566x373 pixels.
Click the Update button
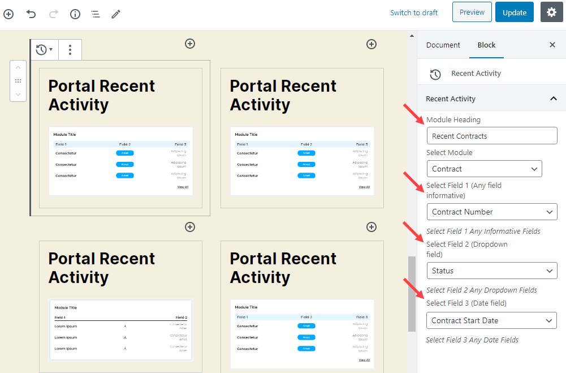(514, 12)
